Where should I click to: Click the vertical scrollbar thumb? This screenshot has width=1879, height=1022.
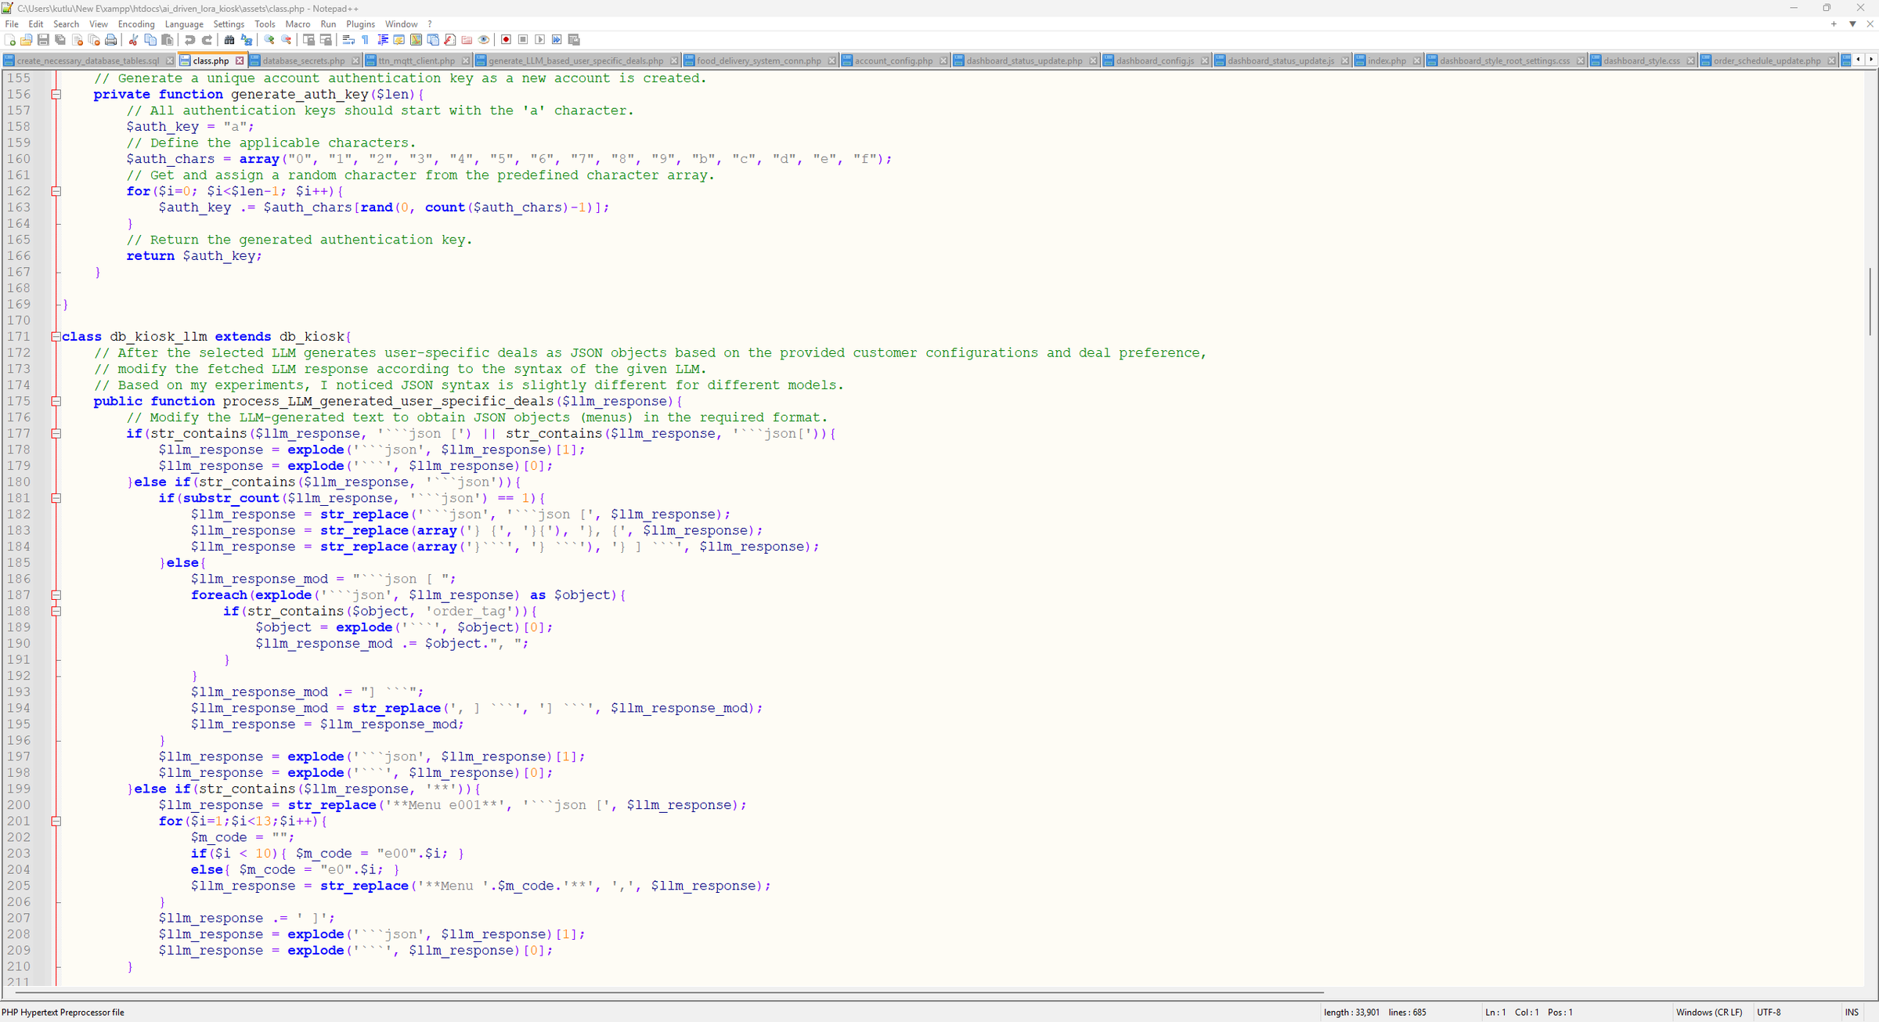tap(1870, 302)
